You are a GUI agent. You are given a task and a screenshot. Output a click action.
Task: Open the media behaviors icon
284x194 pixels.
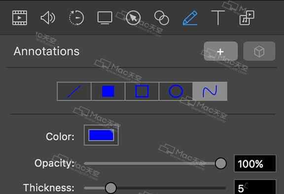click(247, 18)
